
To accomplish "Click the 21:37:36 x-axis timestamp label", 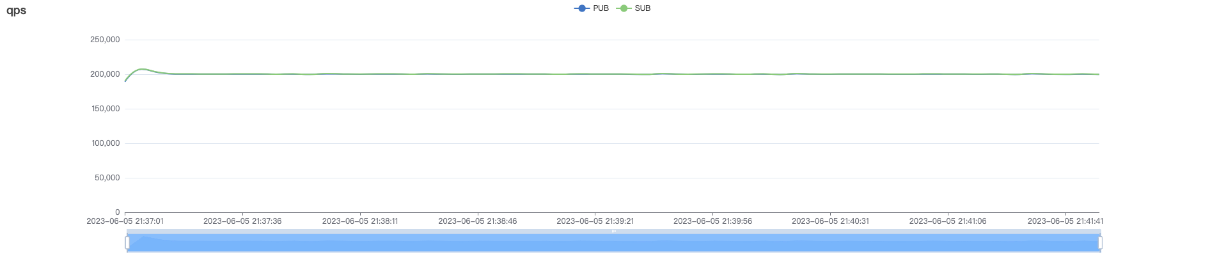I will 242,221.
